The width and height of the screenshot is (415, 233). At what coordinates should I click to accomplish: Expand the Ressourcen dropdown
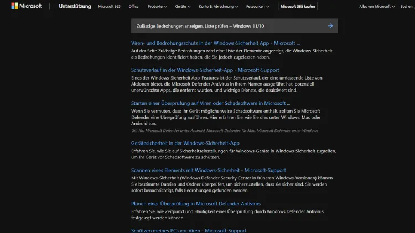coord(257,6)
